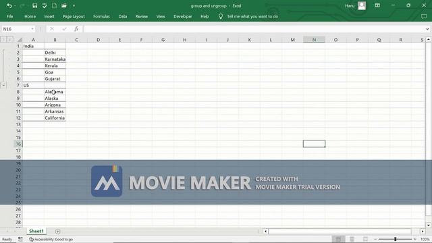The height and width of the screenshot is (243, 432).
Task: Switch to the View tab
Action: coord(161,16)
